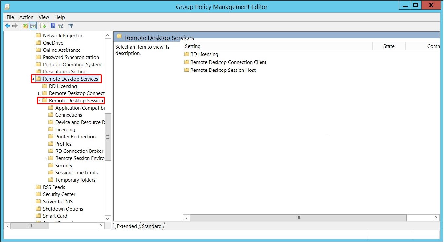Toggle the Show/Hide Console Tree icon
This screenshot has height=242, width=444.
[33, 26]
